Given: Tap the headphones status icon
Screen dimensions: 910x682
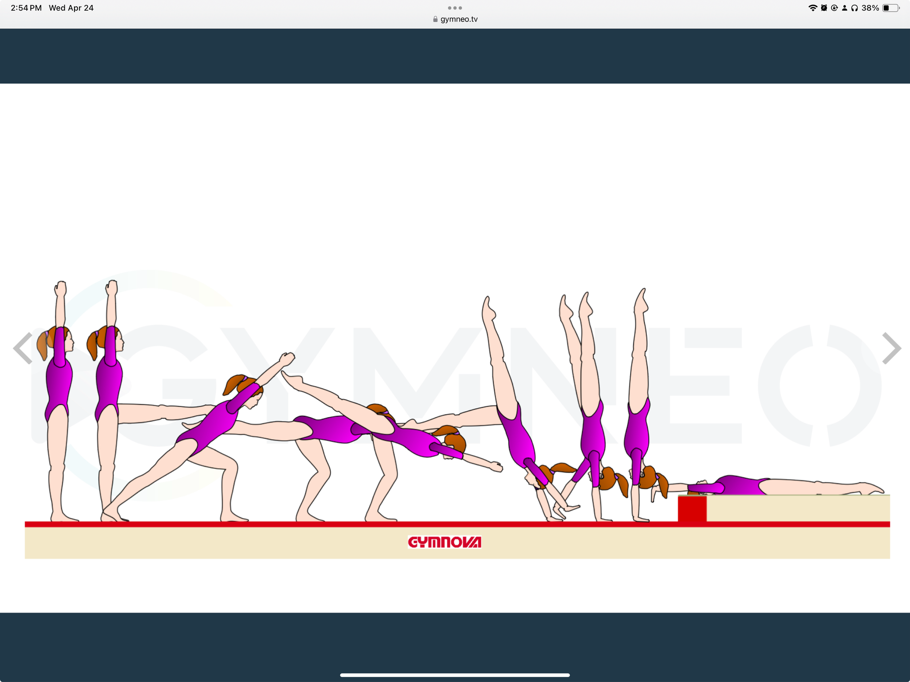Looking at the screenshot, I should tap(855, 8).
